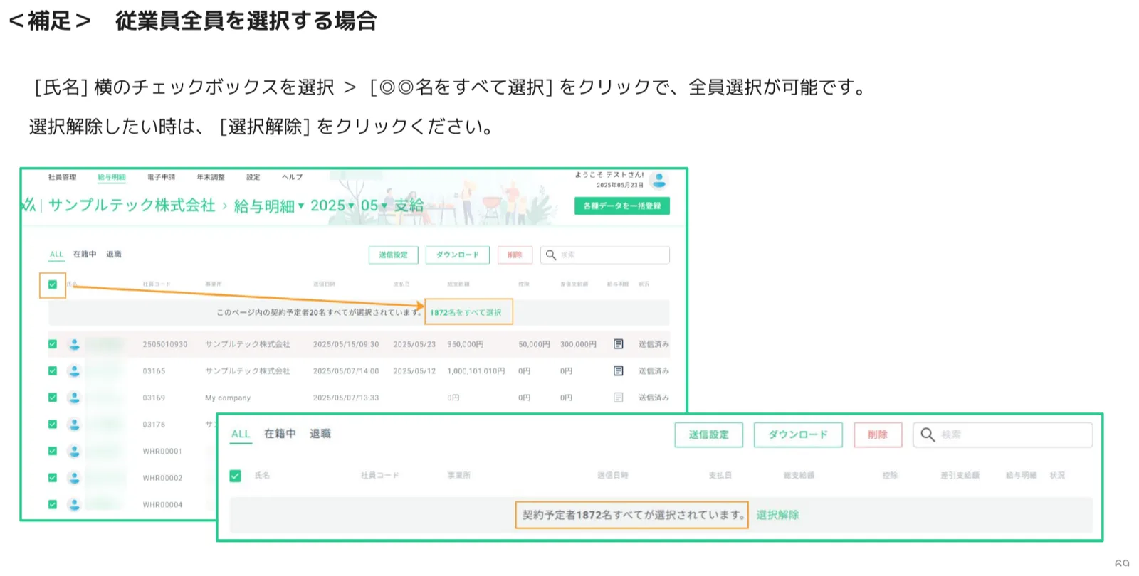Screen dimensions: 1139x576
Task: Open the 電子申請 menu
Action: (162, 177)
